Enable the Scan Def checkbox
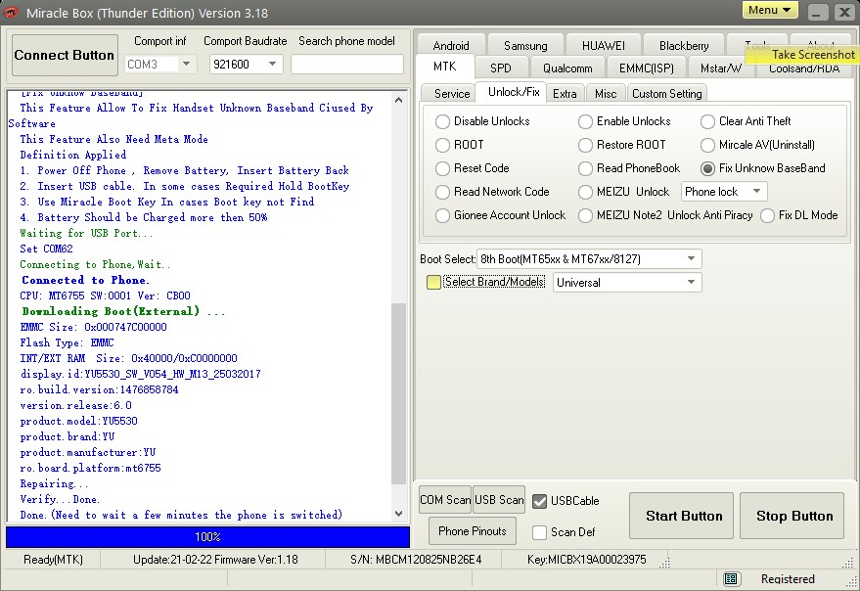Viewport: 860px width, 591px height. (540, 532)
